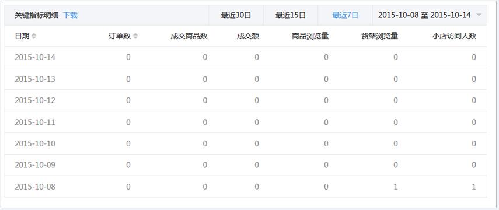Click the 下载 download link
This screenshot has height=210, width=499.
[x=70, y=15]
